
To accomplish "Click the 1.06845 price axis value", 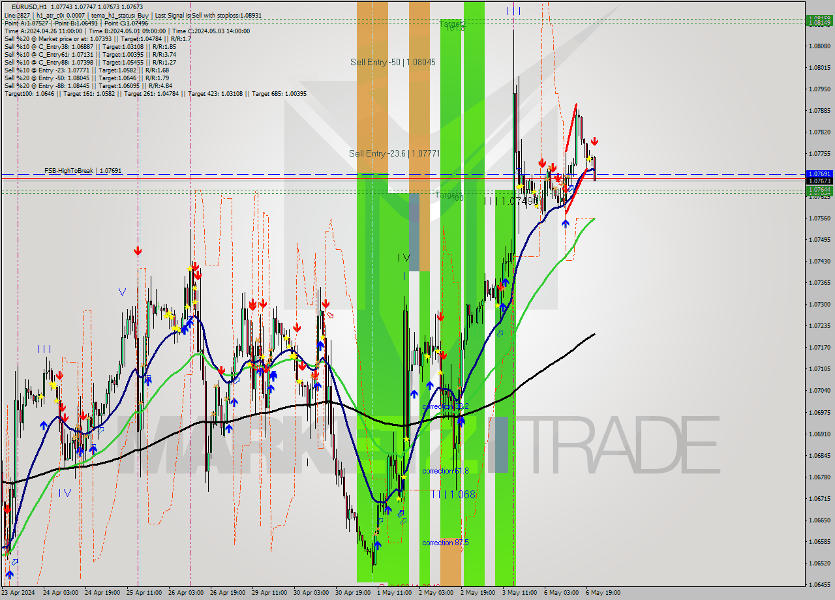I will pyautogui.click(x=819, y=455).
